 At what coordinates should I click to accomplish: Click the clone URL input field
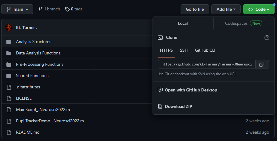pyautogui.click(x=207, y=64)
